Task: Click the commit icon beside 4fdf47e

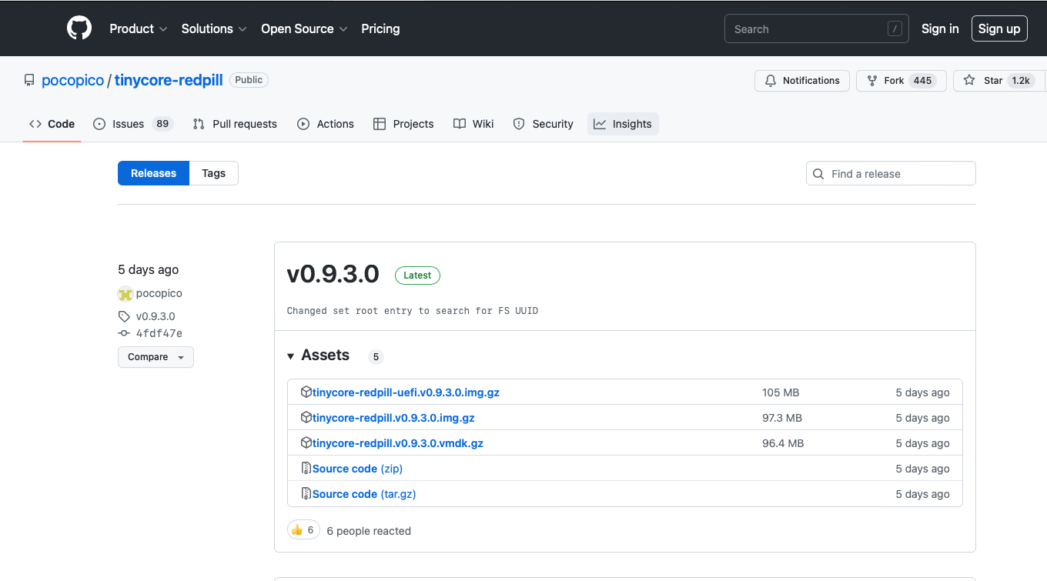Action: (124, 333)
